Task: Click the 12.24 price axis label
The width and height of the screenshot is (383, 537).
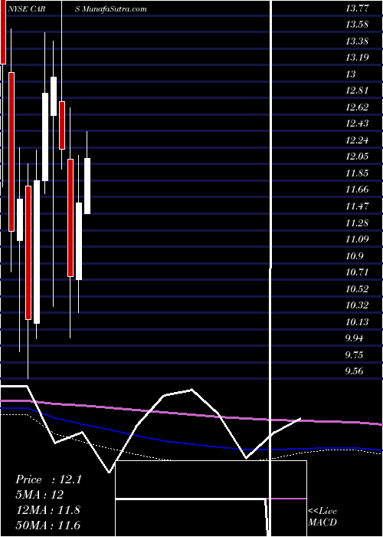Action: 358,140
